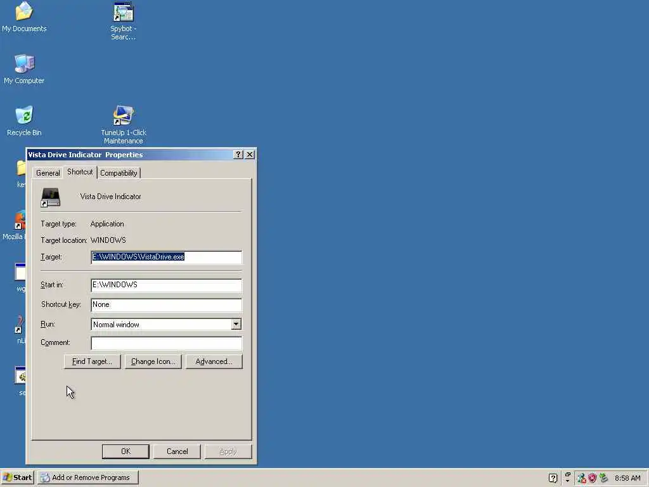This screenshot has width=649, height=487.
Task: Switch to Add or Remove Programs taskbar item
Action: pos(87,477)
